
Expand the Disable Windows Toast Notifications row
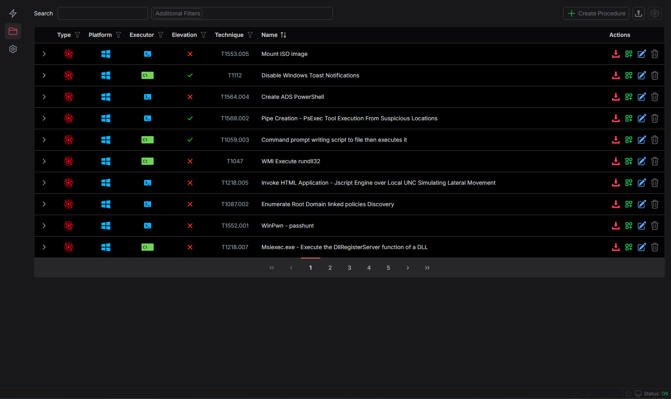click(44, 75)
